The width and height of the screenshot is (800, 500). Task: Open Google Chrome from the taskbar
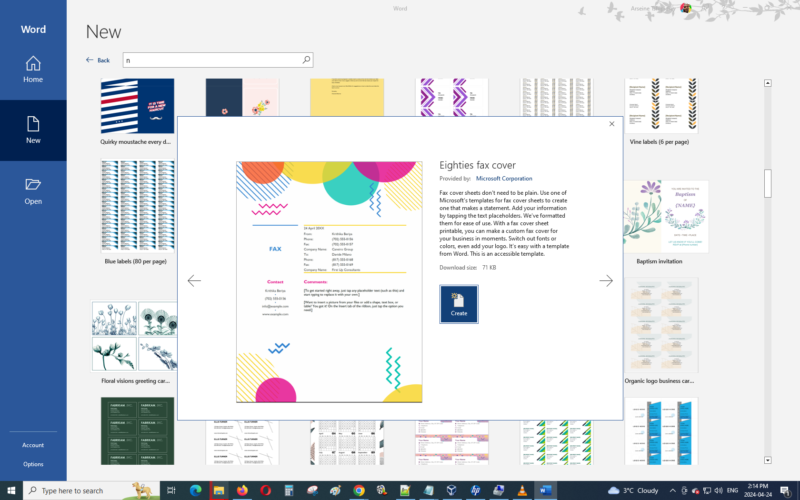[x=359, y=490]
